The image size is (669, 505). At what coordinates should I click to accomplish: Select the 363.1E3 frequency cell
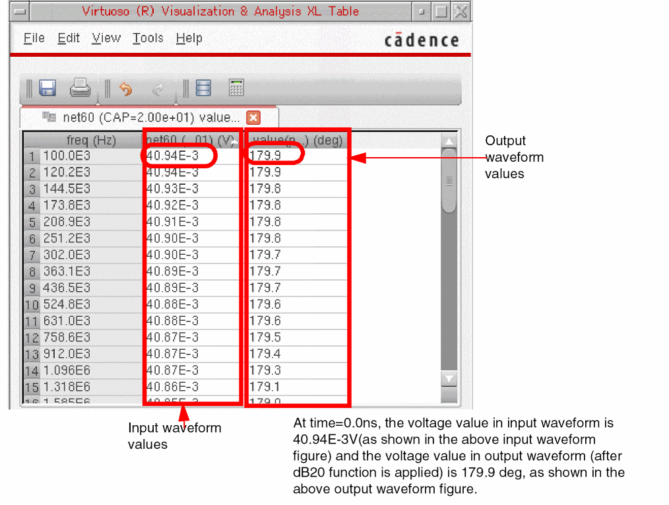(91, 271)
